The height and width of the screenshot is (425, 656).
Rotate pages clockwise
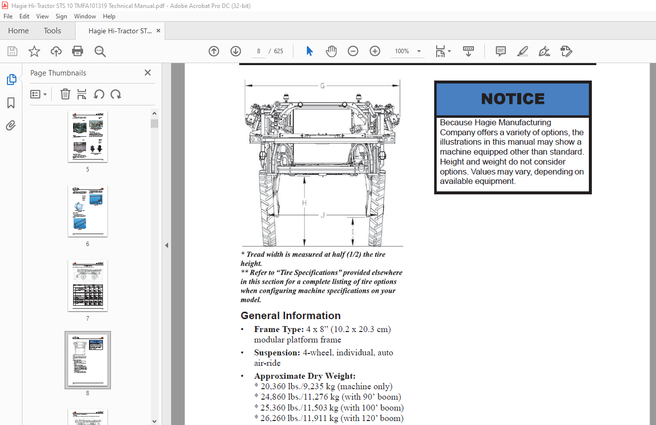(x=116, y=94)
